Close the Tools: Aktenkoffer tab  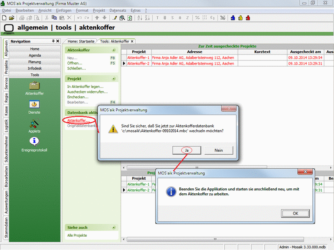click(x=132, y=41)
